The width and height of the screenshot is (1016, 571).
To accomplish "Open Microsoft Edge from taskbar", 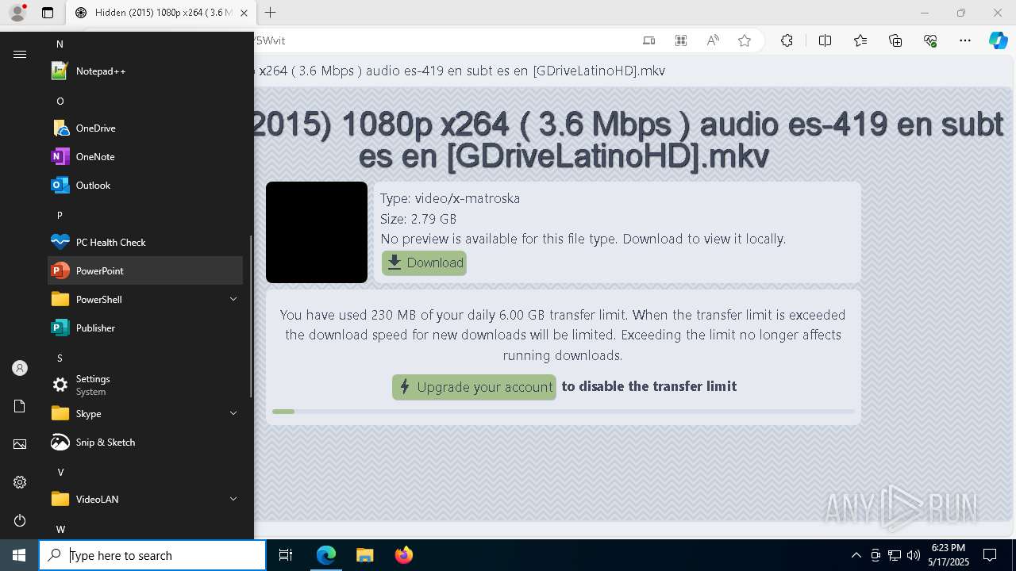I will (x=326, y=555).
